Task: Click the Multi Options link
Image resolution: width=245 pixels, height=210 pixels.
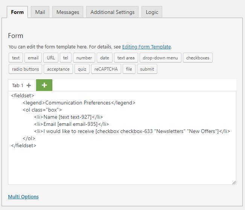Action: point(23,196)
